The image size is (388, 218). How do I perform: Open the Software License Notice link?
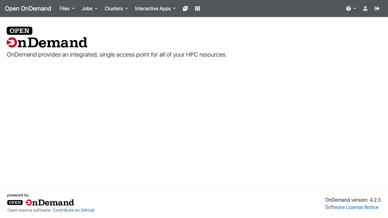tap(352, 207)
